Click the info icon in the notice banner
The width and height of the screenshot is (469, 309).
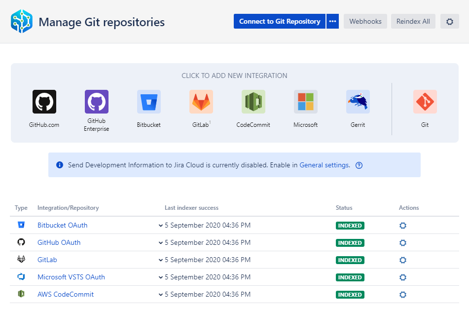point(60,165)
